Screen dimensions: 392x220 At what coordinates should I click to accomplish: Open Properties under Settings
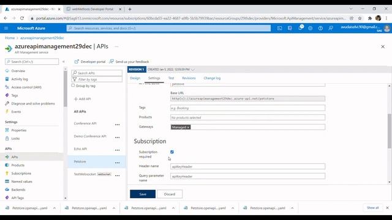pyautogui.click(x=19, y=130)
